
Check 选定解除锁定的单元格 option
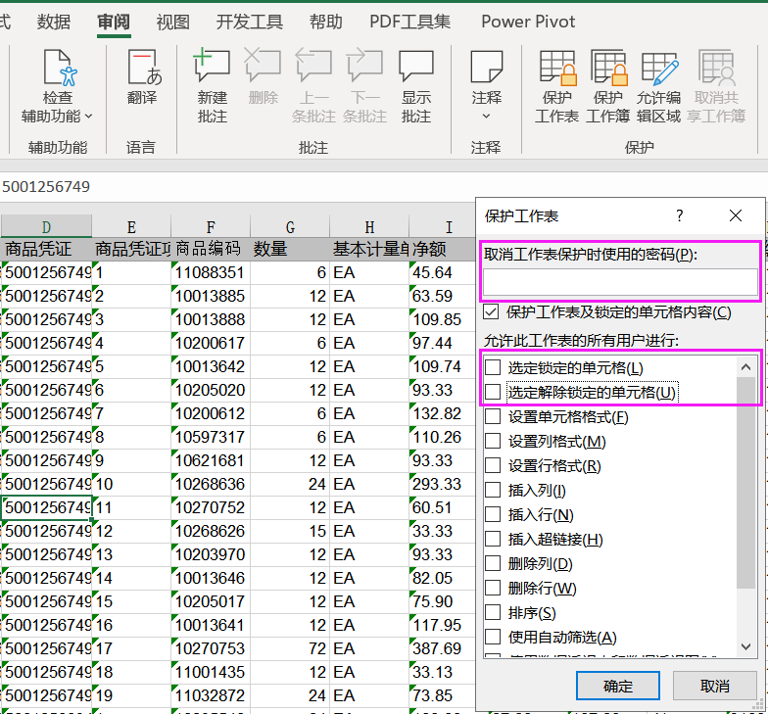(x=493, y=392)
